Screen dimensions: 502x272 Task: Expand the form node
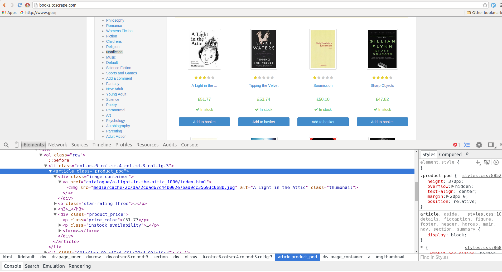click(x=60, y=231)
